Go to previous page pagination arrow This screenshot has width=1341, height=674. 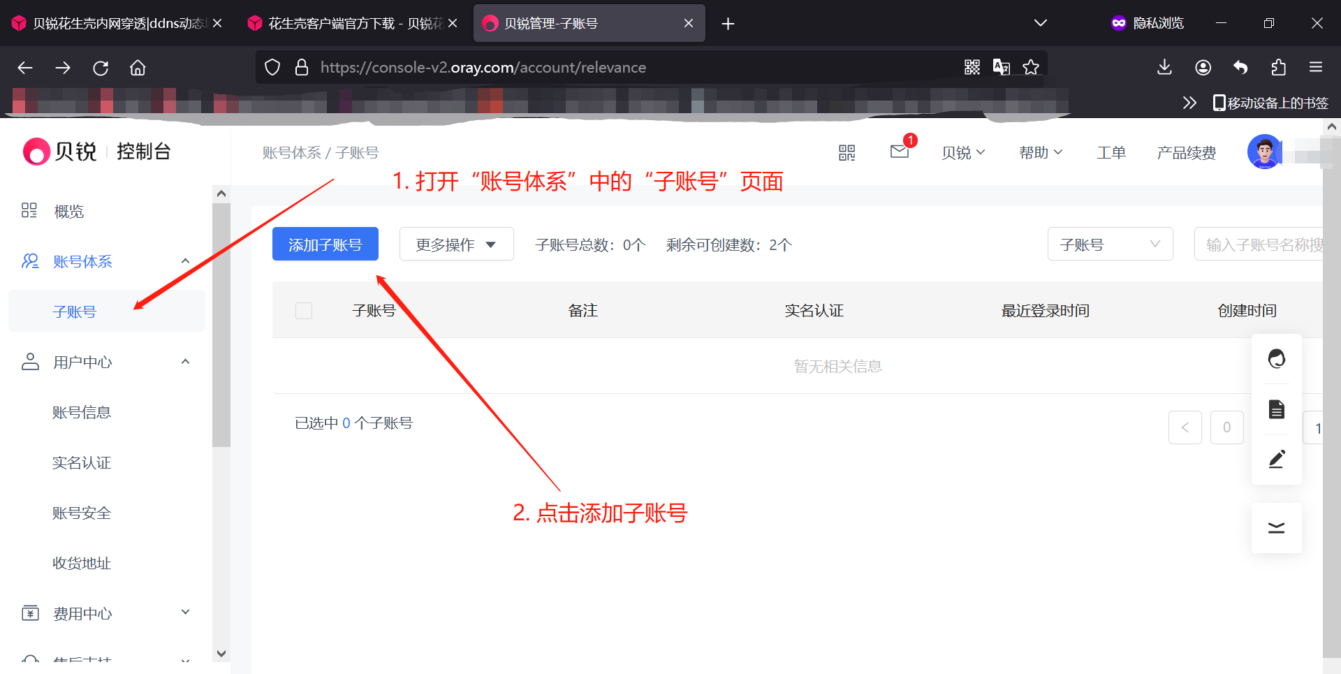(1185, 427)
